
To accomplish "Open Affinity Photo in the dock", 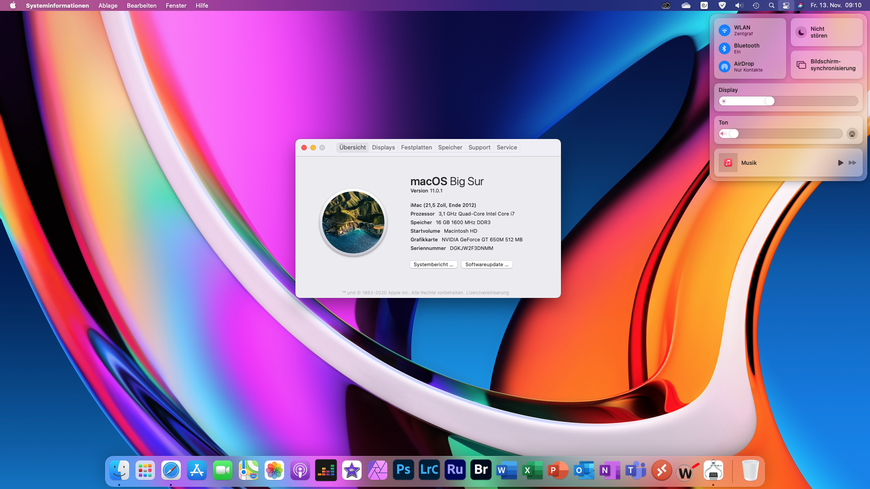I will pyautogui.click(x=377, y=470).
